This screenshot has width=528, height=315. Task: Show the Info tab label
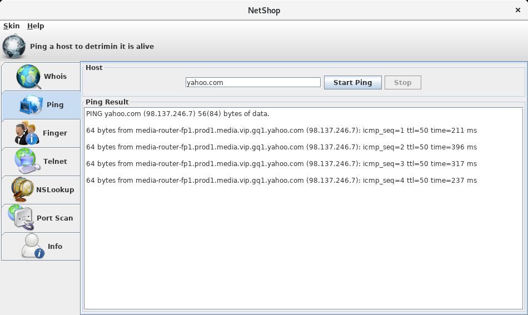click(55, 246)
